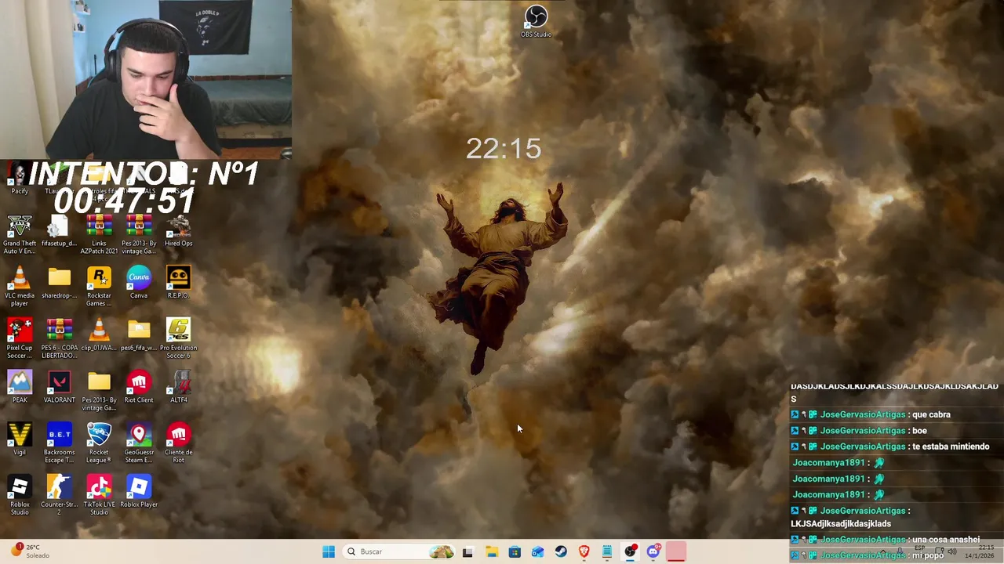Open Brave browser from the taskbar
The width and height of the screenshot is (1004, 564).
(584, 551)
